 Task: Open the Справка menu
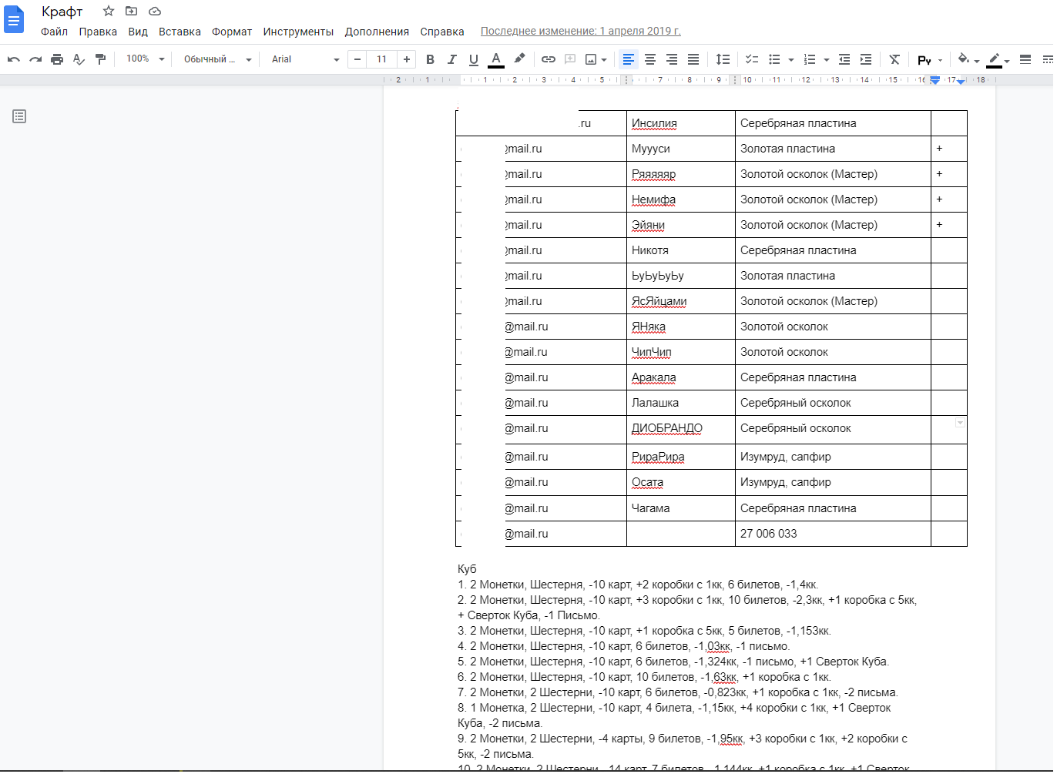click(x=442, y=32)
